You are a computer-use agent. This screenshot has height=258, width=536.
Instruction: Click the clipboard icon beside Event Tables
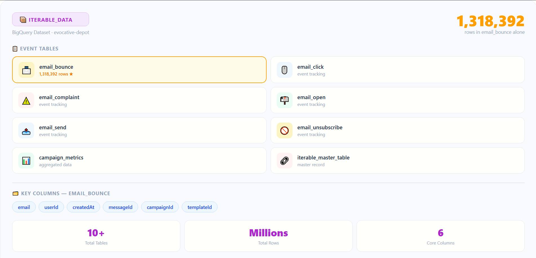[15, 49]
